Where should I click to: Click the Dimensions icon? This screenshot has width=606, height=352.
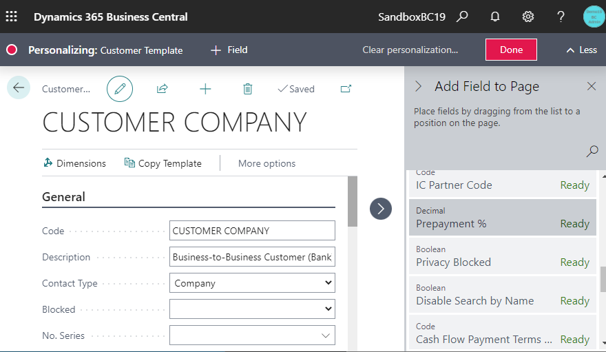click(x=48, y=163)
